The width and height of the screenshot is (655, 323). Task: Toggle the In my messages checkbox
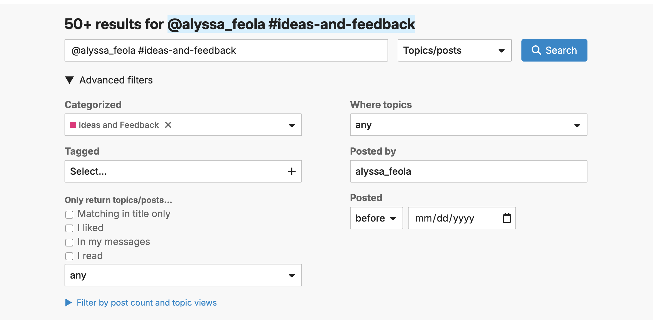69,242
